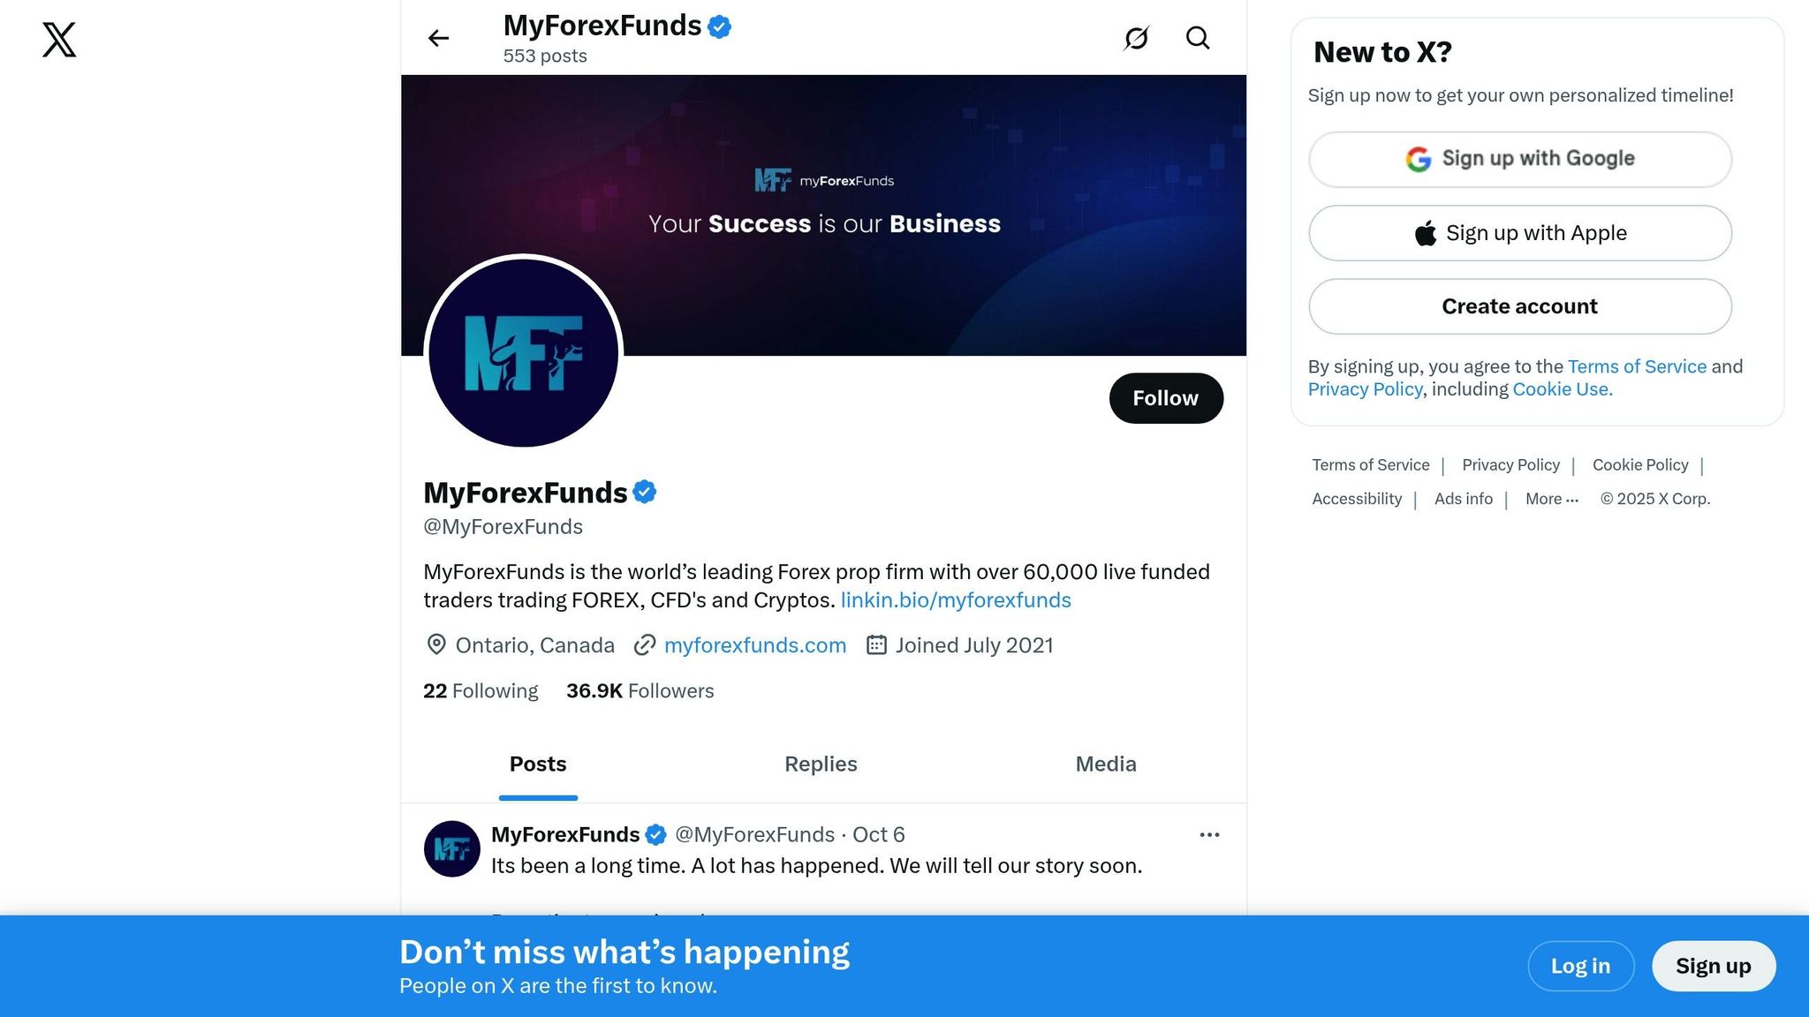Click the back arrow in profile header
Screen dimensions: 1809x1017
pos(438,38)
